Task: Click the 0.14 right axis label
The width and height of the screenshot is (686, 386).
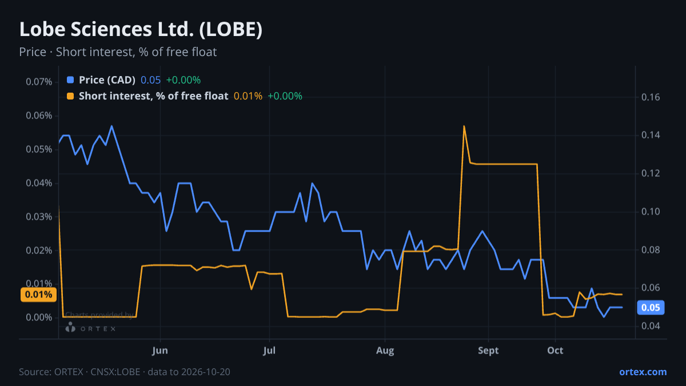Action: coord(651,136)
